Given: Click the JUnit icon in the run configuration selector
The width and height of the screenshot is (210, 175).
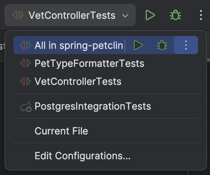Looking at the screenshot, I should coord(18,15).
